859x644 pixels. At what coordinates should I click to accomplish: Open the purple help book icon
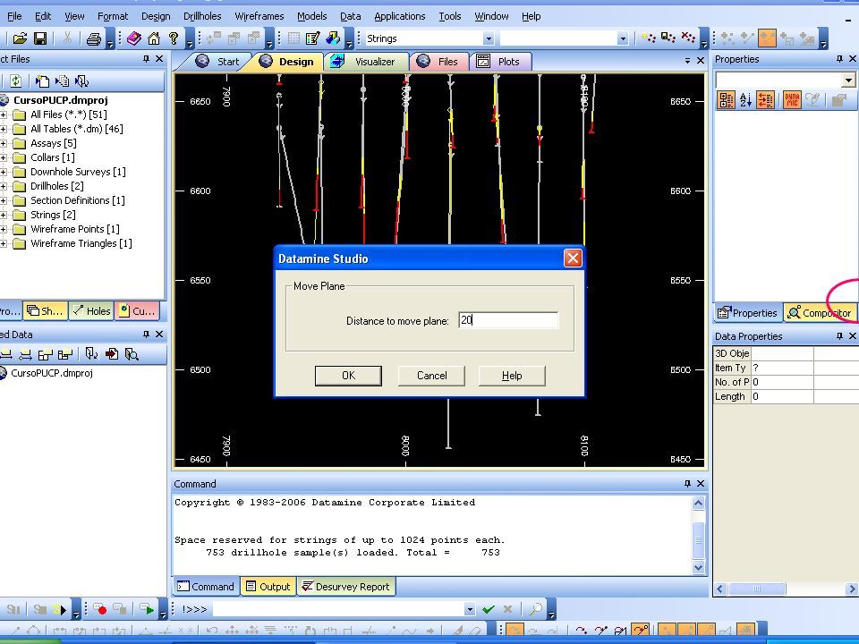[134, 38]
